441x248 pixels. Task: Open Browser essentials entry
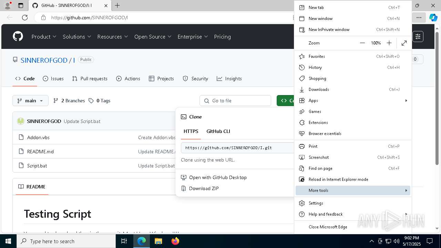pyautogui.click(x=353, y=134)
